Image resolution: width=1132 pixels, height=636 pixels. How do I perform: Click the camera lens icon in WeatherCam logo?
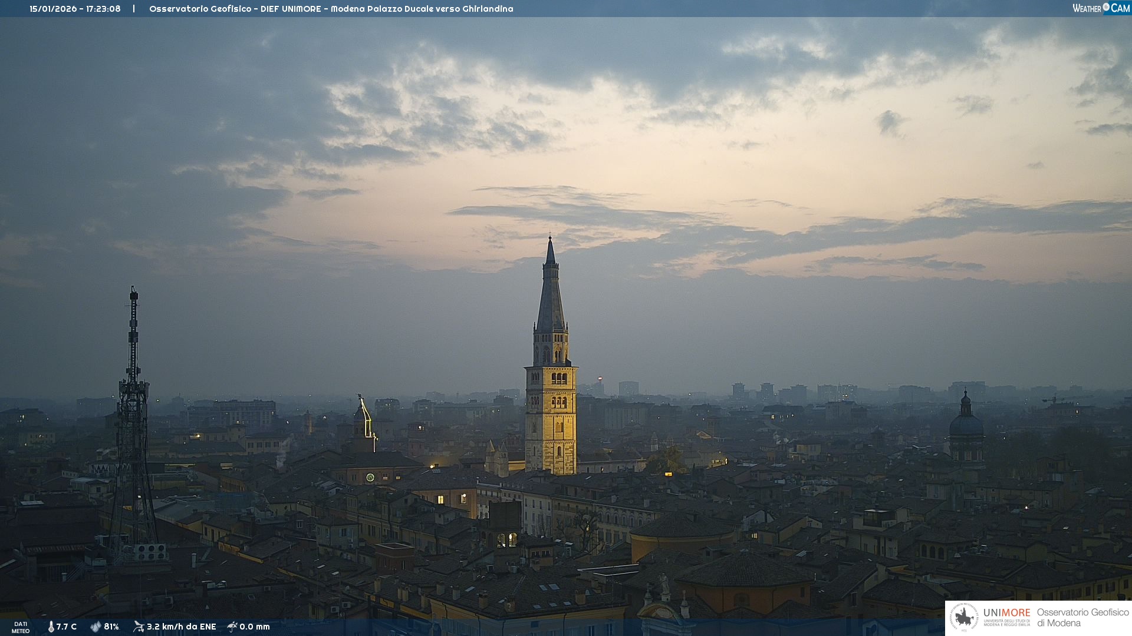point(1106,7)
